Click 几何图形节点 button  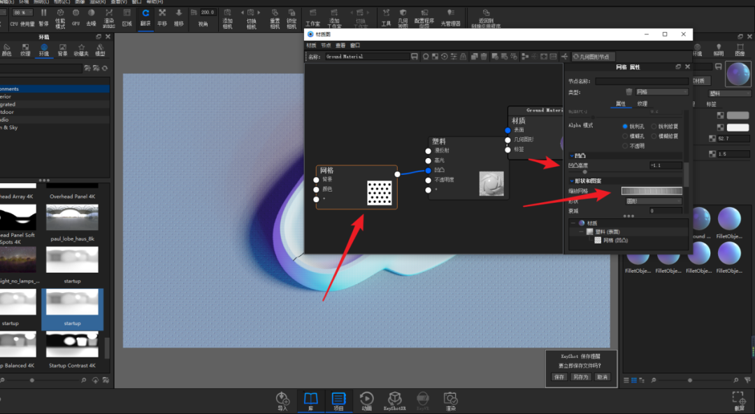coord(593,57)
